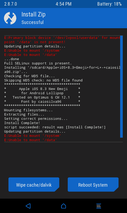Open the log menu icon in navigation bar
The width and height of the screenshot is (127, 213).
(x=99, y=206)
